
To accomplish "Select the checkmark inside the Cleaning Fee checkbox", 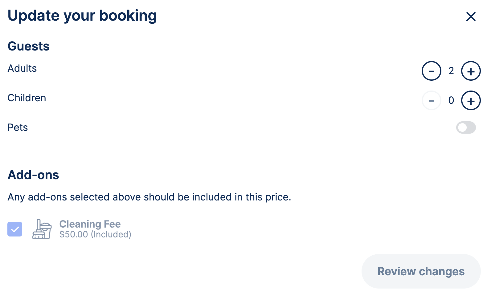I will (14, 229).
